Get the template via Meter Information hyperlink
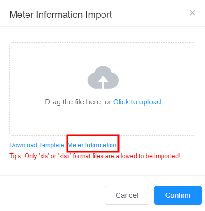 (92, 145)
